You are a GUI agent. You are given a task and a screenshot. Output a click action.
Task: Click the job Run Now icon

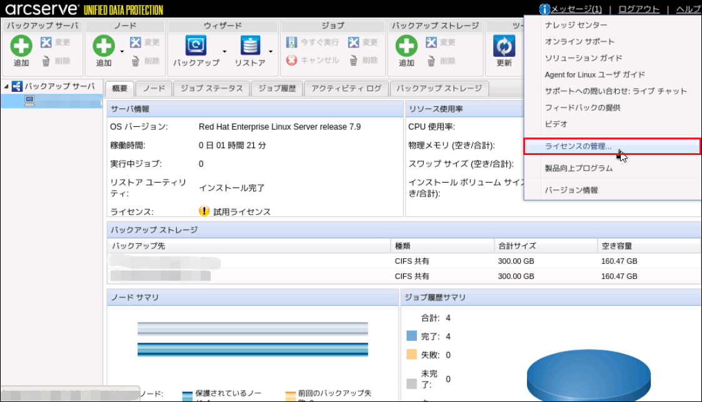(291, 42)
